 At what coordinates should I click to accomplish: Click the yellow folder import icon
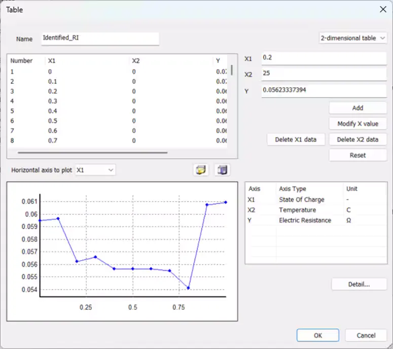click(x=201, y=170)
